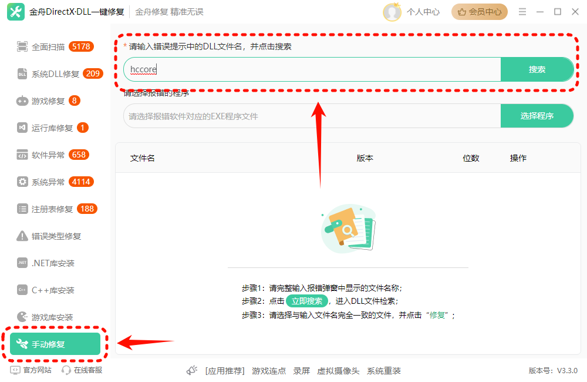587x382 pixels.
Task: Click the EXE program file path field
Action: pos(312,116)
